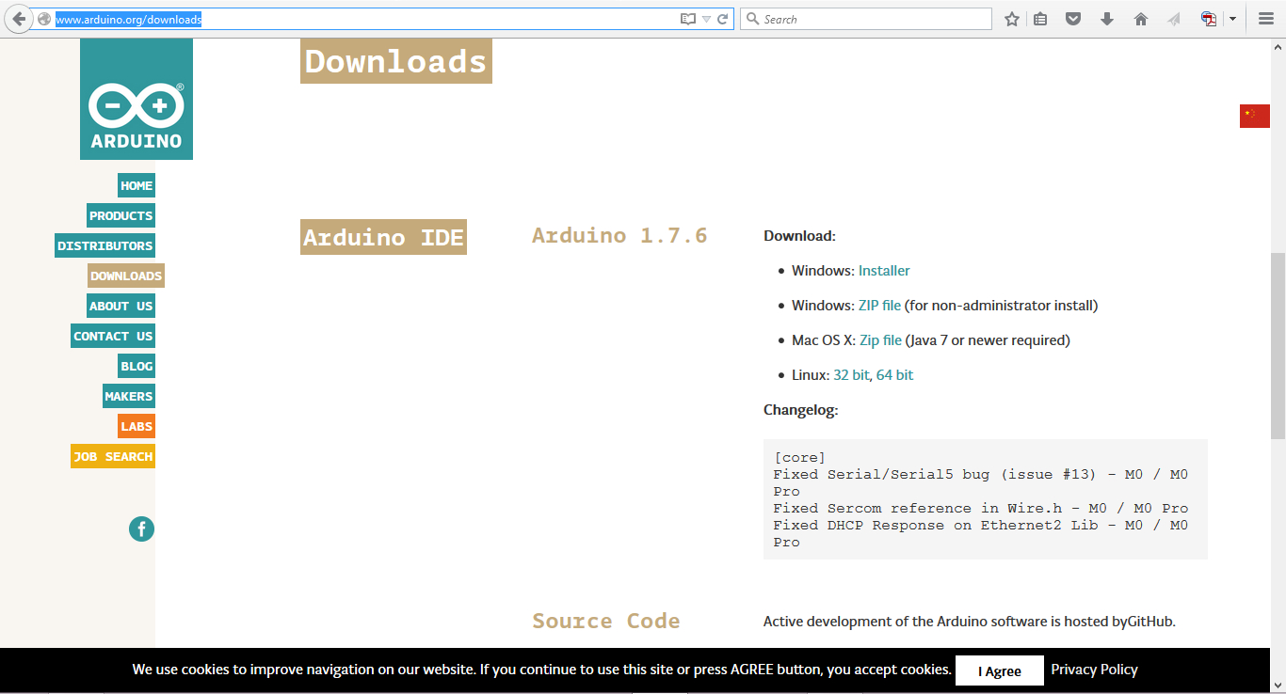Go to DISTRIBUTORS page
This screenshot has height=694, width=1286.
tap(104, 245)
